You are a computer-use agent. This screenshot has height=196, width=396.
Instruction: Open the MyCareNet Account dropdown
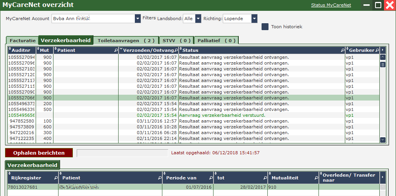point(138,19)
